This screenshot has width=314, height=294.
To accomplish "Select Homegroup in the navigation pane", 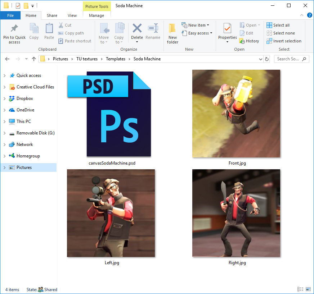I will click(x=28, y=156).
